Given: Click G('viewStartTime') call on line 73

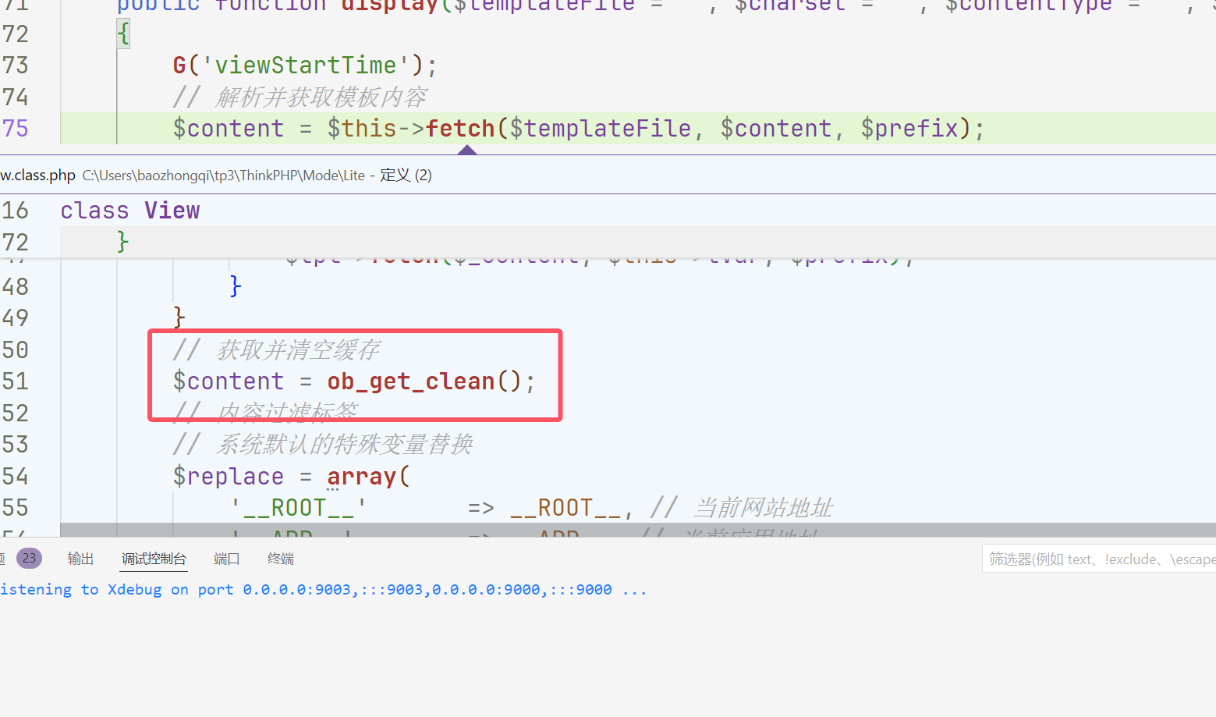Looking at the screenshot, I should point(304,66).
